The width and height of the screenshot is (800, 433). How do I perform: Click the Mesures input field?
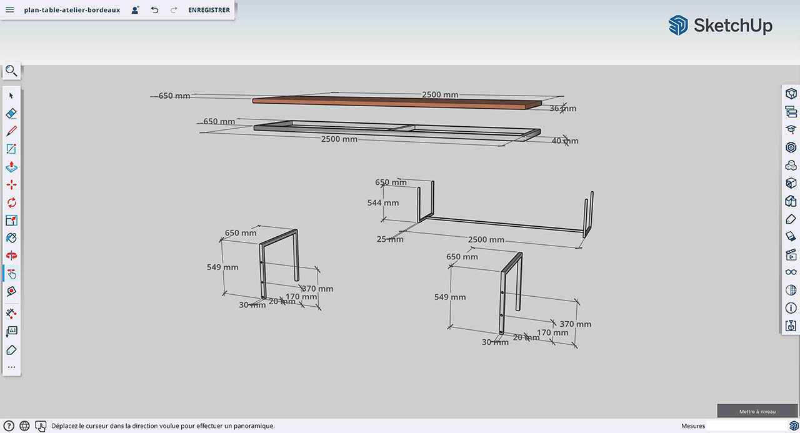(x=747, y=426)
